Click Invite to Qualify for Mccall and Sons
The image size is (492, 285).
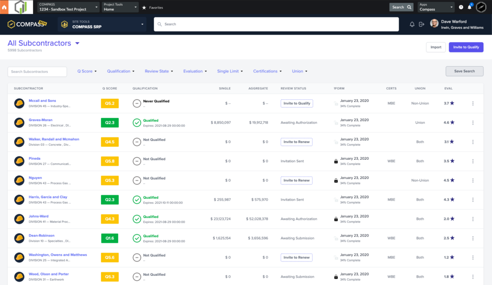pos(296,103)
